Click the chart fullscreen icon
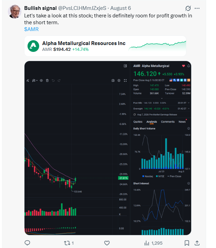The height and width of the screenshot is (248, 216). [125, 81]
